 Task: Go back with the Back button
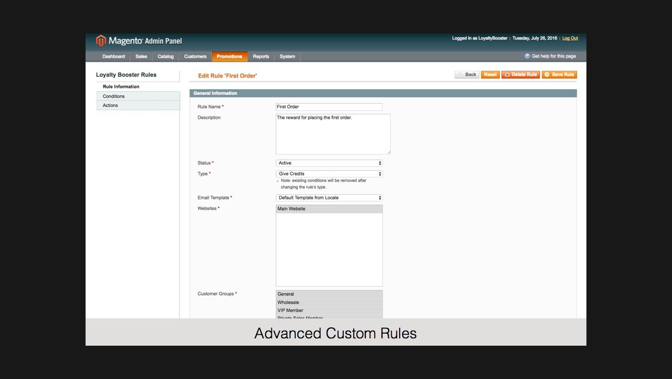pyautogui.click(x=467, y=74)
